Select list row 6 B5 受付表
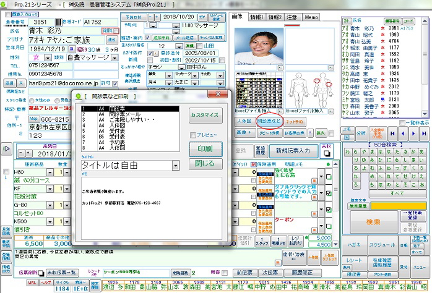The width and height of the screenshot is (432, 293). pos(130,137)
